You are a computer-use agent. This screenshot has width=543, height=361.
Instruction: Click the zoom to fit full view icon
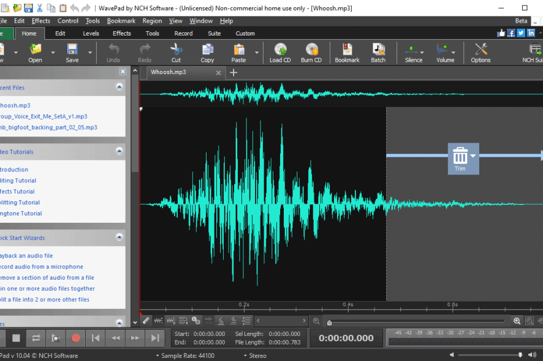(529, 321)
